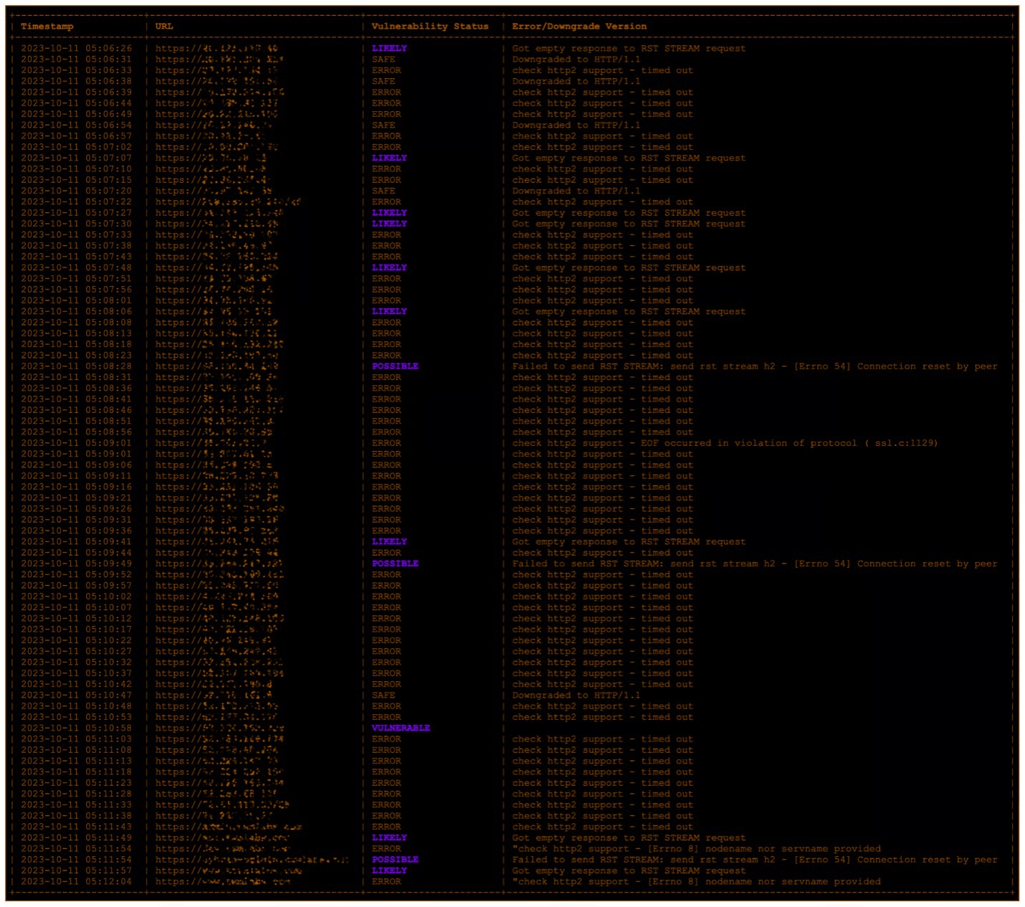This screenshot has height=907, width=1025.
Task: Click the Error/Downgrade Version column header
Action: [x=578, y=26]
